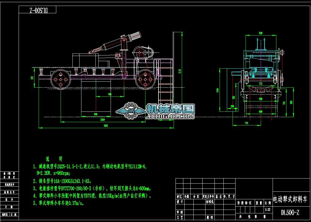Click the DL500-Z drawing number in title block

pyautogui.click(x=290, y=213)
